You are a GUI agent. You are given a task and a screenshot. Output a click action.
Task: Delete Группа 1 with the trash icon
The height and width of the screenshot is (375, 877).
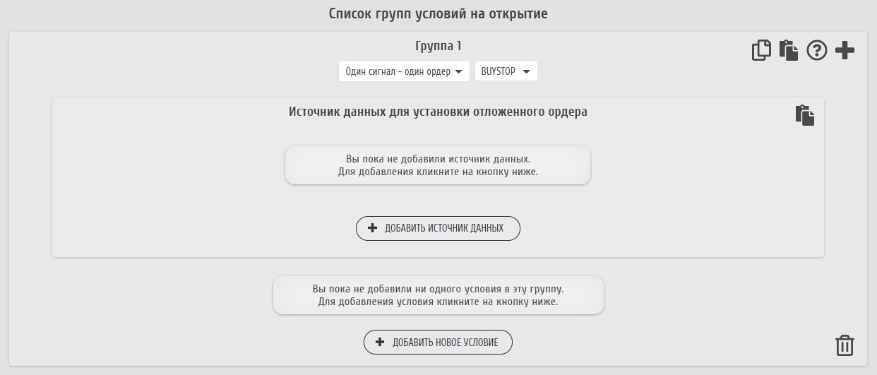click(845, 345)
